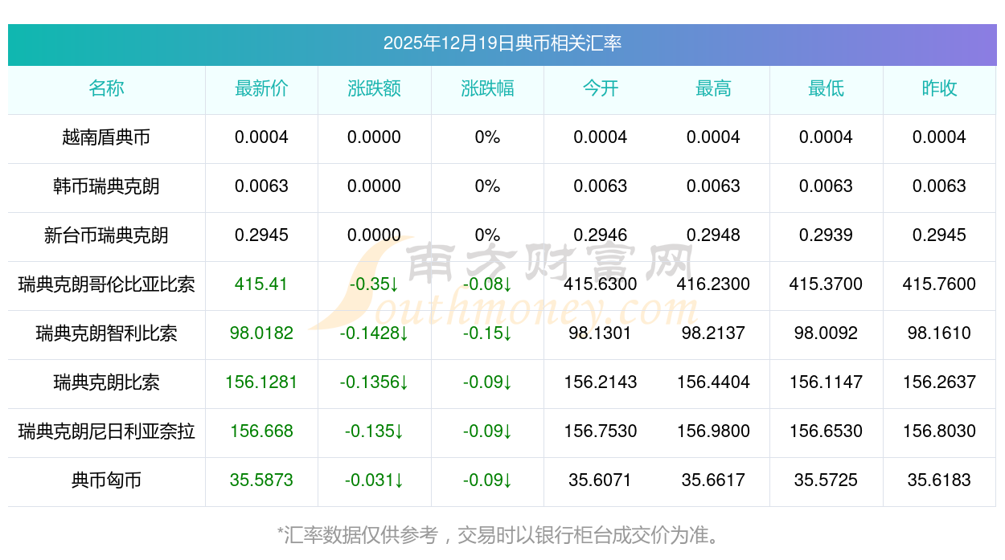Click the opening price 35.6071
Screen dimensions: 1005x560
coord(601,480)
